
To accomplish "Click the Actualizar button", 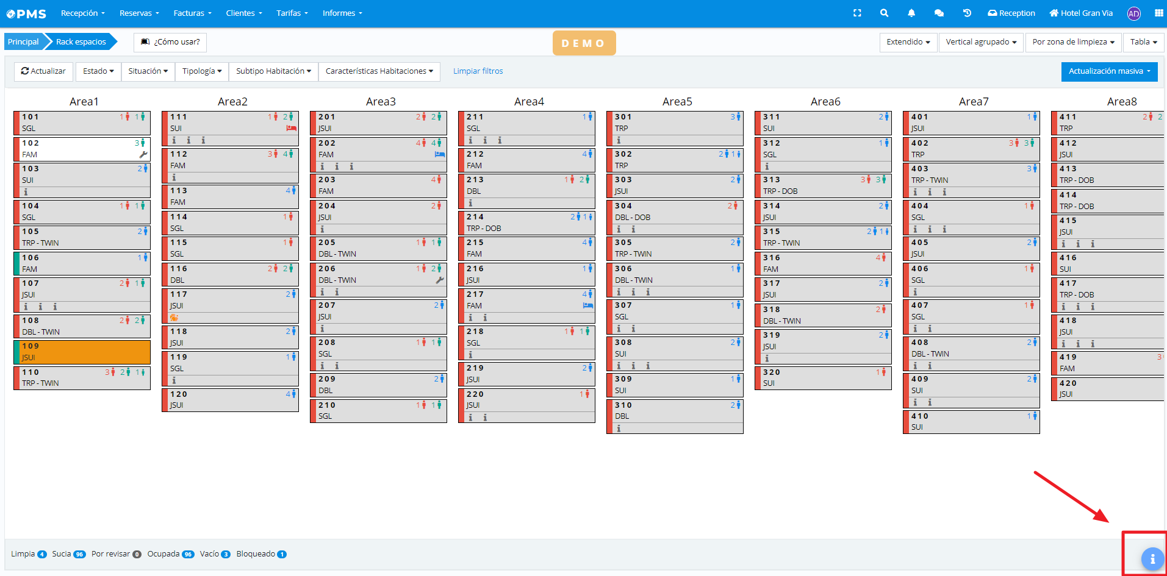I will [x=43, y=71].
